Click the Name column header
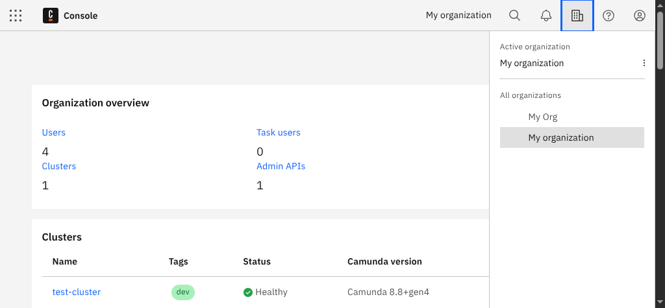 click(x=65, y=261)
